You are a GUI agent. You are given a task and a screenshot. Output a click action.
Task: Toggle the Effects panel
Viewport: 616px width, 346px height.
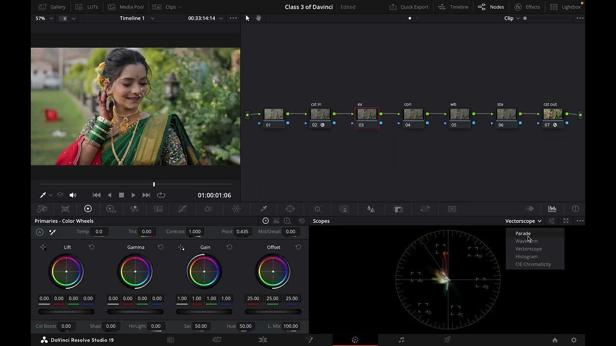[x=527, y=7]
